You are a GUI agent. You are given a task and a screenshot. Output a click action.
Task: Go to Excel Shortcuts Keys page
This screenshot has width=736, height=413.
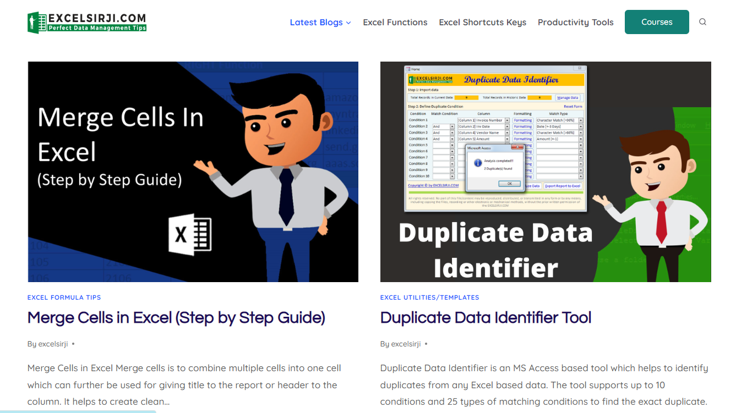482,23
